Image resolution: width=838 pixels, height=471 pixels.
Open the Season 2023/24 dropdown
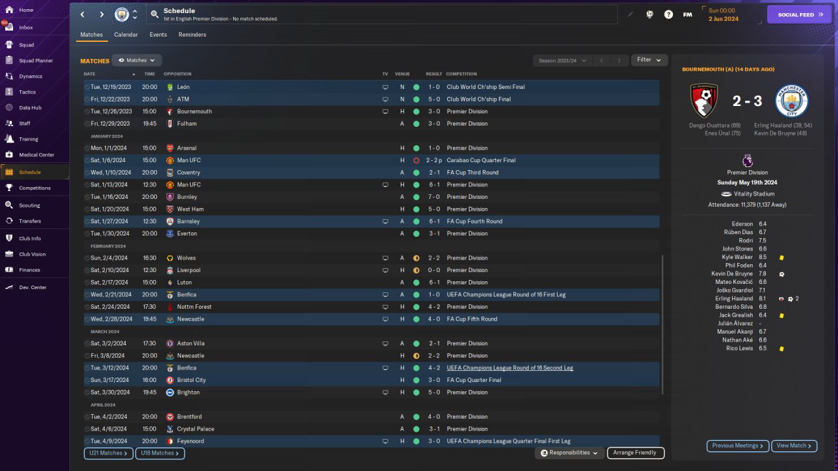(x=562, y=61)
